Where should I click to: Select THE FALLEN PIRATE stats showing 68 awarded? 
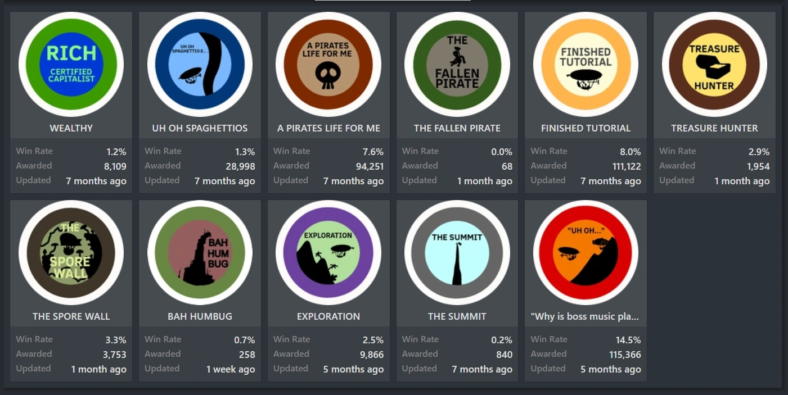pyautogui.click(x=457, y=166)
